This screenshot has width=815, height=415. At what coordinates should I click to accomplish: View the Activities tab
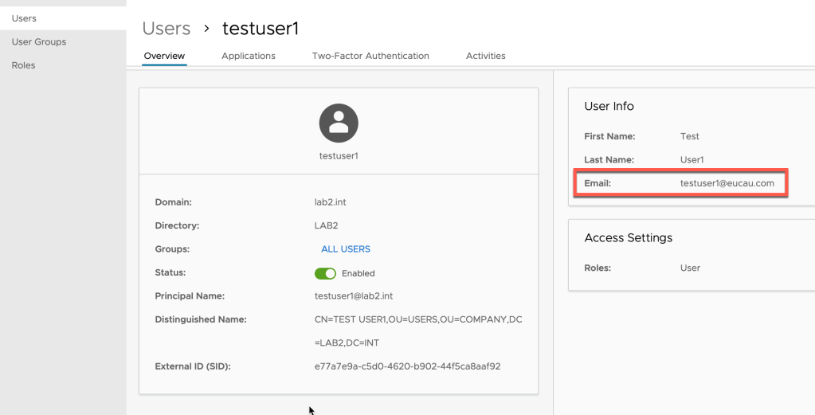485,56
